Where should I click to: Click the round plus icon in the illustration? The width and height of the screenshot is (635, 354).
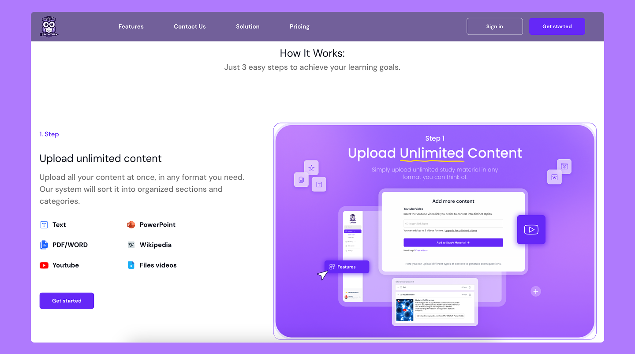(536, 291)
